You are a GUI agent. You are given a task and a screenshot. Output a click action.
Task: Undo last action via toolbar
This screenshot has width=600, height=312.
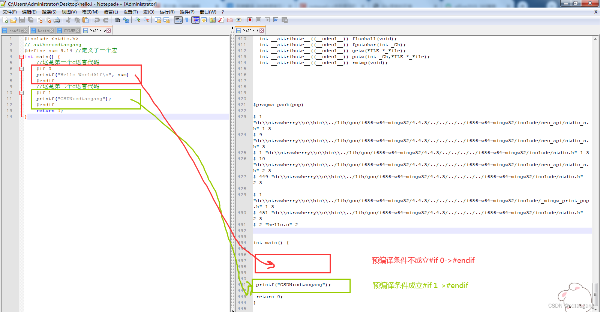pyautogui.click(x=97, y=20)
